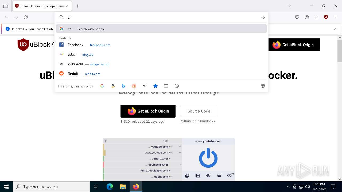This screenshot has height=192, width=342.
Task: Click the Firefox View icon
Action: [5, 6]
